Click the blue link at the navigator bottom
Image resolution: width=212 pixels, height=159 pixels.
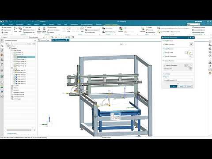point(12,133)
